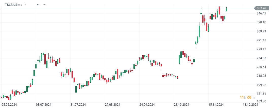The image size is (272, 109).
Task: Click the TSLA.US instrument name
Action: tap(11, 5)
